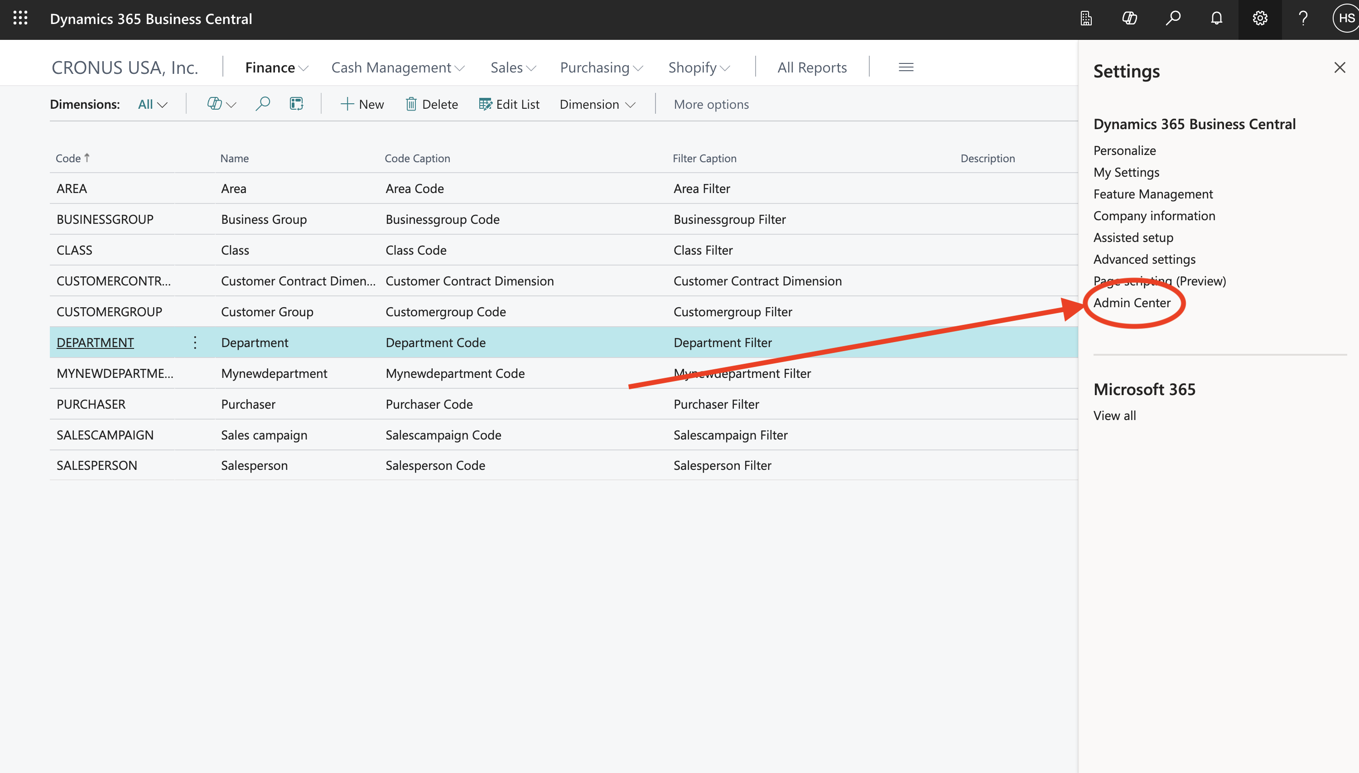Open the HS user account avatar
1359x773 pixels.
pyautogui.click(x=1347, y=19)
